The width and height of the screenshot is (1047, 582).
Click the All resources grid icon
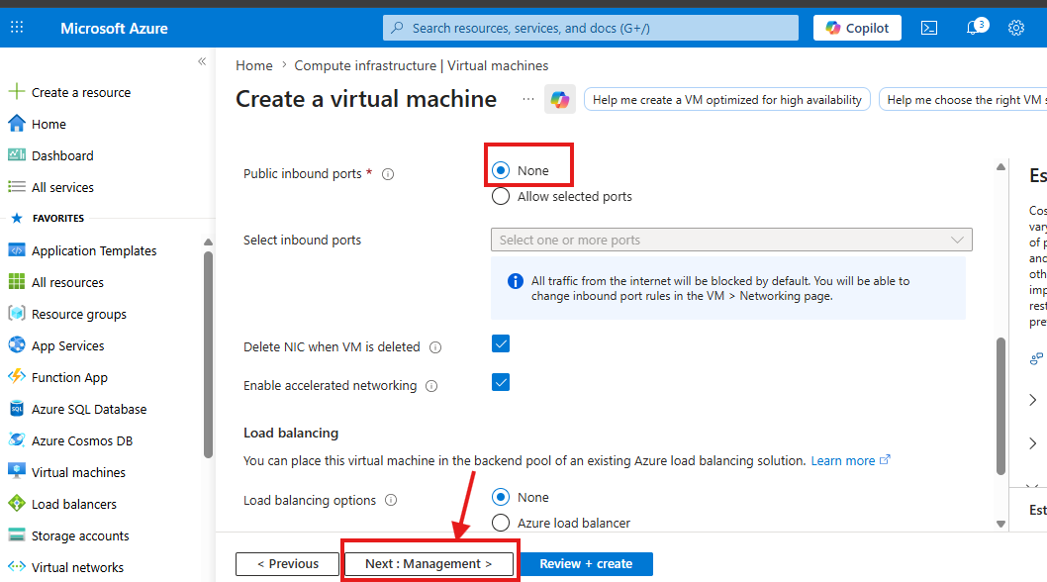tap(17, 281)
